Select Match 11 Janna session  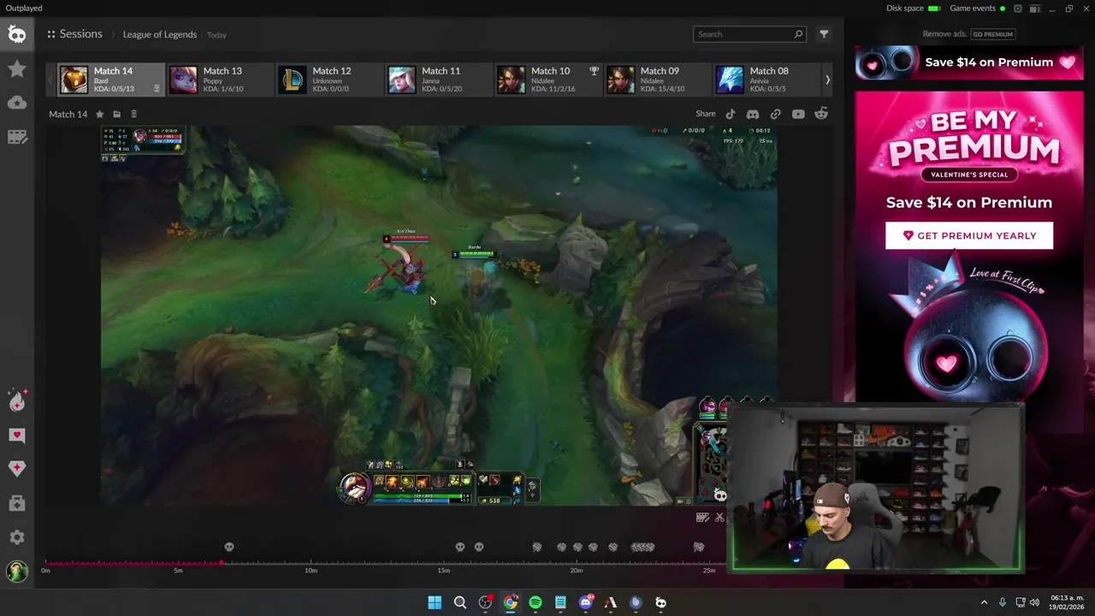point(439,80)
